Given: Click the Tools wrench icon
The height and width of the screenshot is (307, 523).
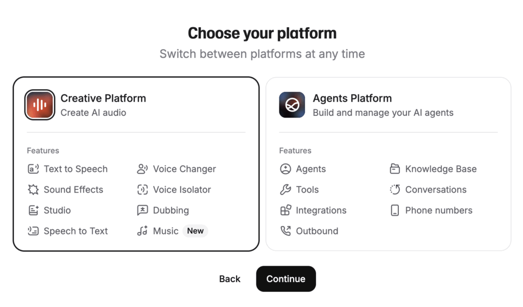Looking at the screenshot, I should click(x=286, y=190).
